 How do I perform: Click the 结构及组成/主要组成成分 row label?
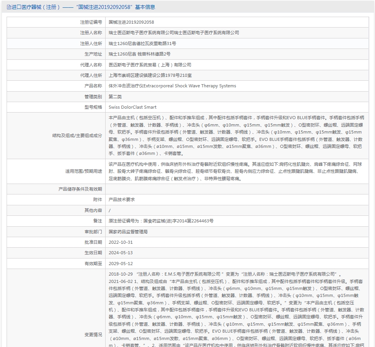click(77, 135)
